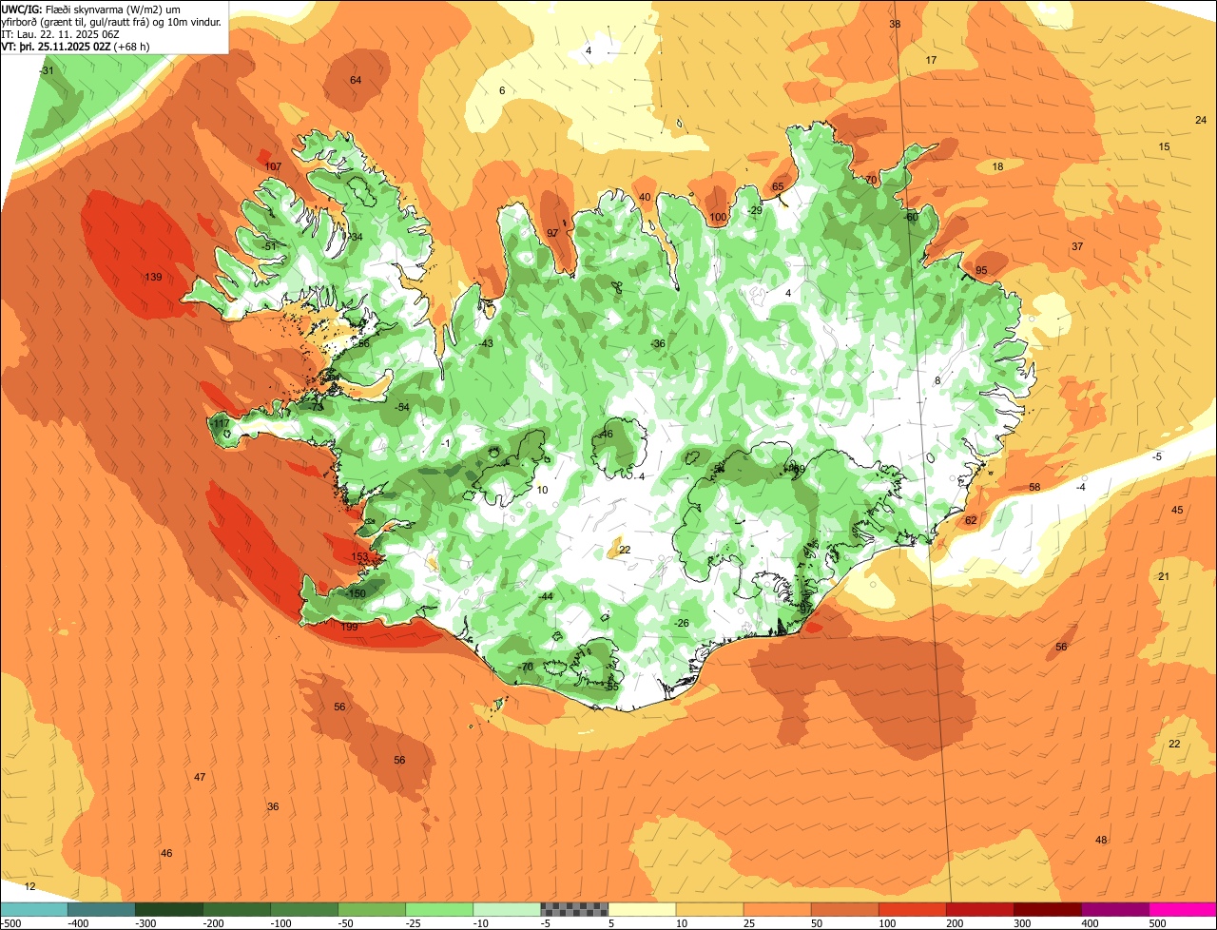The image size is (1217, 930).
Task: Click the value 37 east of Iceland
Action: (1077, 247)
